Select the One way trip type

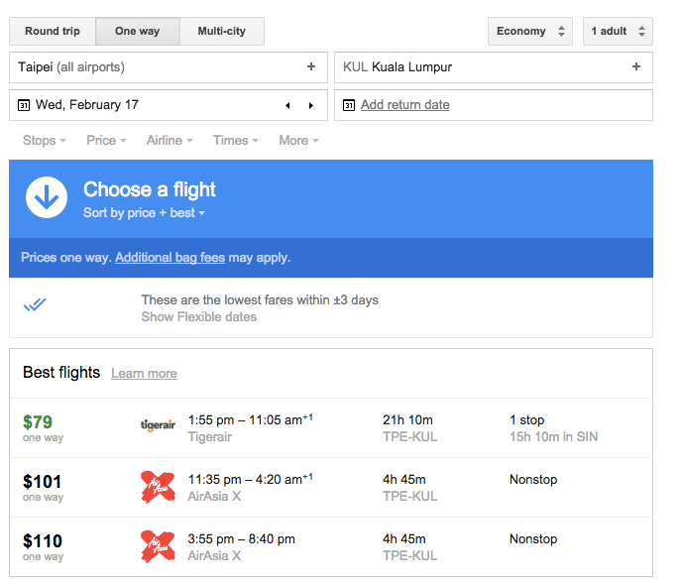[137, 32]
